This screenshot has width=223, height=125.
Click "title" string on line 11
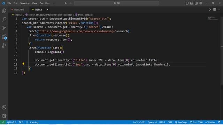(79, 60)
